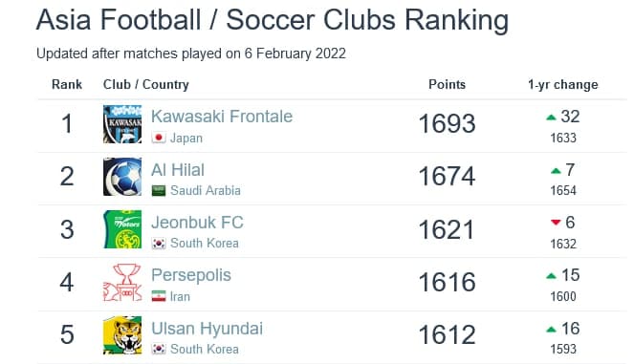Click the Jeonbuk FC green crest
The image size is (634, 364).
point(122,229)
